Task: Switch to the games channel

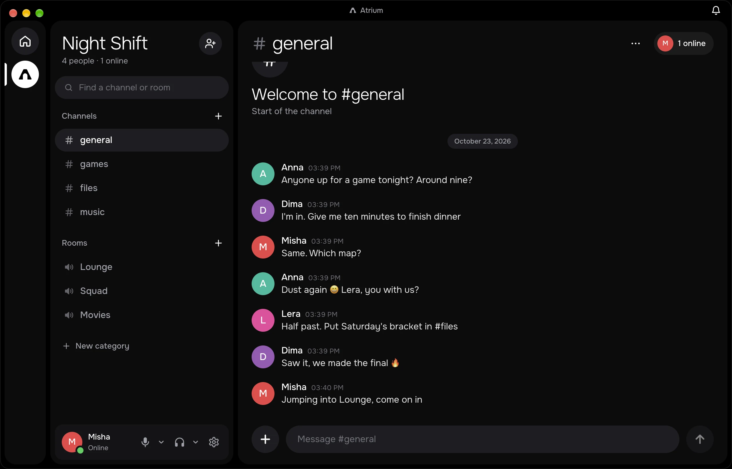Action: (x=142, y=164)
